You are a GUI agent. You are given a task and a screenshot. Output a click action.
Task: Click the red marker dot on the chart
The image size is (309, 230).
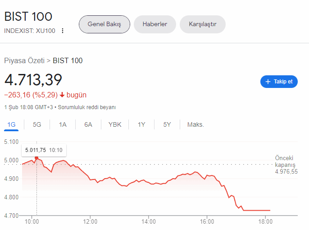pos(36,158)
